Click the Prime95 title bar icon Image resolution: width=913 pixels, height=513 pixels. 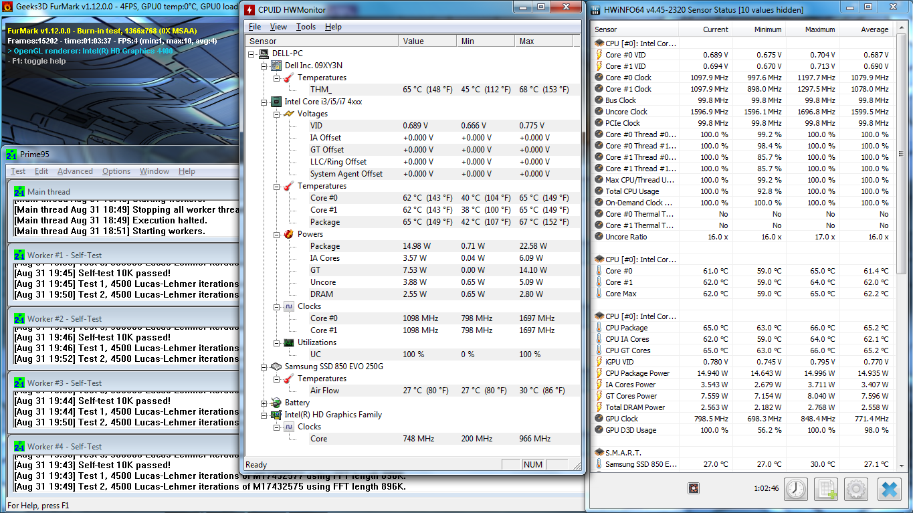pyautogui.click(x=12, y=156)
